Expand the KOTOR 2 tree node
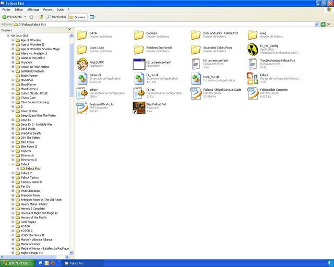The image size is (334, 267). click(x=13, y=230)
